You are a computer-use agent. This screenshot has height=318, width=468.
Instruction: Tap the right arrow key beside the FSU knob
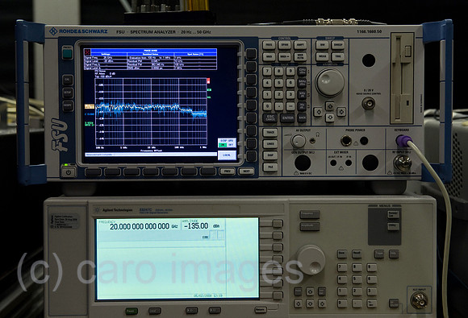341,112
